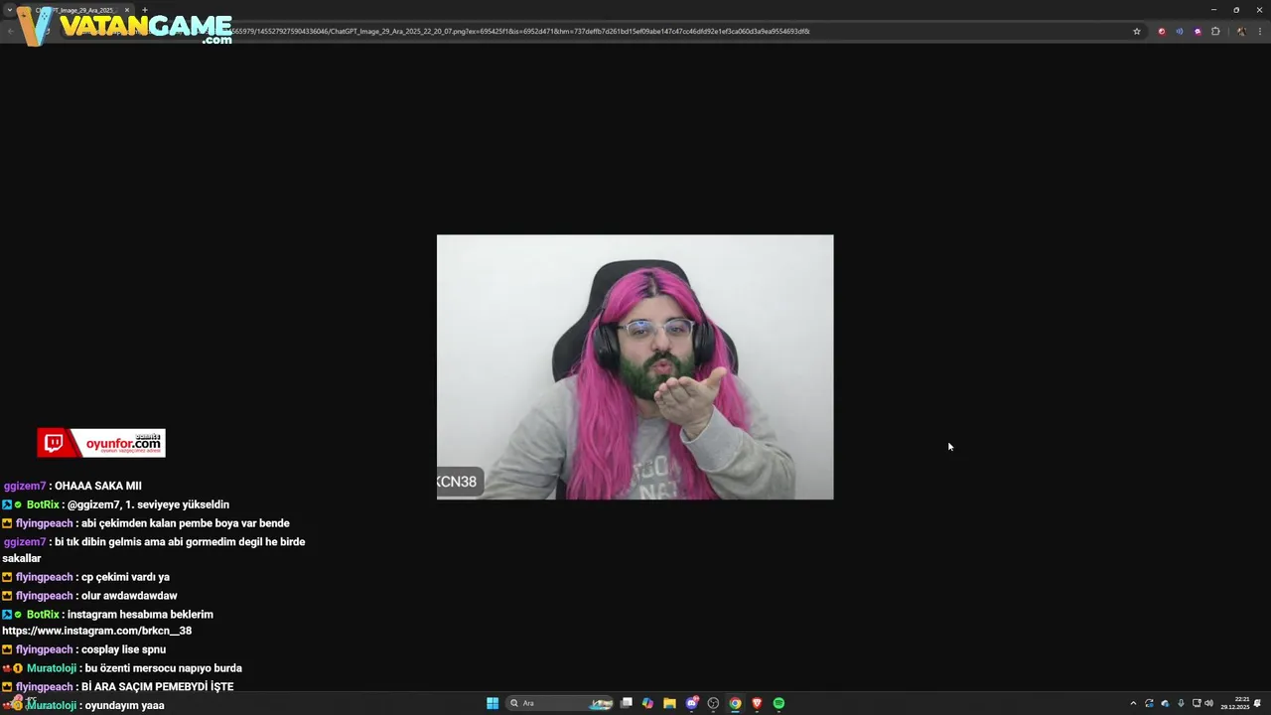Image resolution: width=1271 pixels, height=715 pixels.
Task: Open Task View on the taskbar
Action: point(627,703)
